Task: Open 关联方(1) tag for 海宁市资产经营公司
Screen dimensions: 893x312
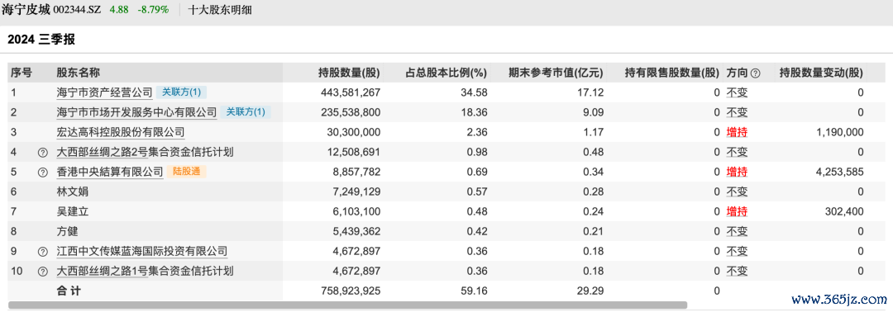Action: pyautogui.click(x=181, y=92)
